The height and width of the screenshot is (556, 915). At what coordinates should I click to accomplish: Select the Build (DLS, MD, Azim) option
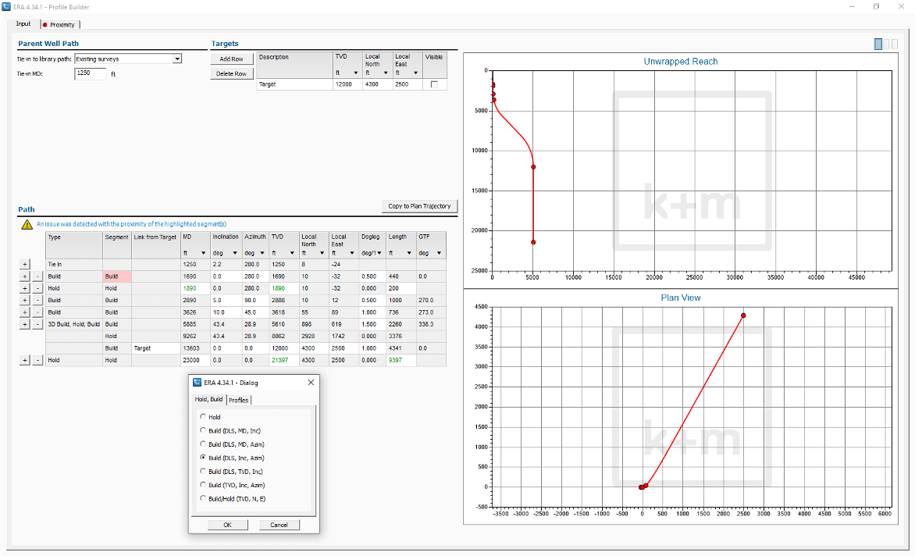pos(203,444)
